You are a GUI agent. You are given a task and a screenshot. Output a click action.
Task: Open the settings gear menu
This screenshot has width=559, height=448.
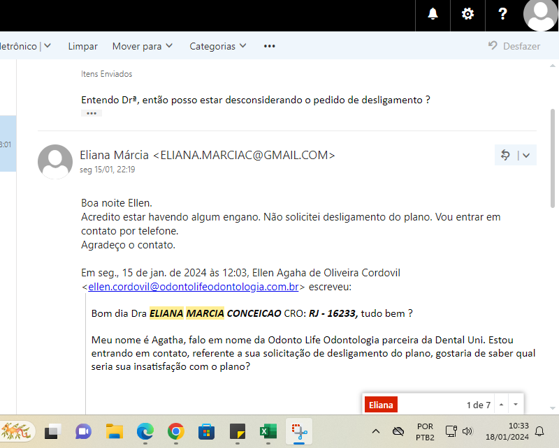point(467,14)
